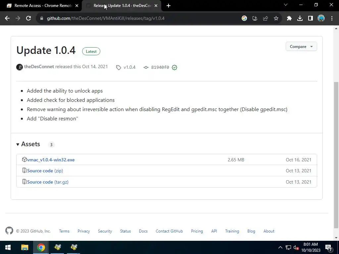This screenshot has height=254, width=339.
Task: Click the commit icon beside 81940f0
Action: [x=146, y=67]
